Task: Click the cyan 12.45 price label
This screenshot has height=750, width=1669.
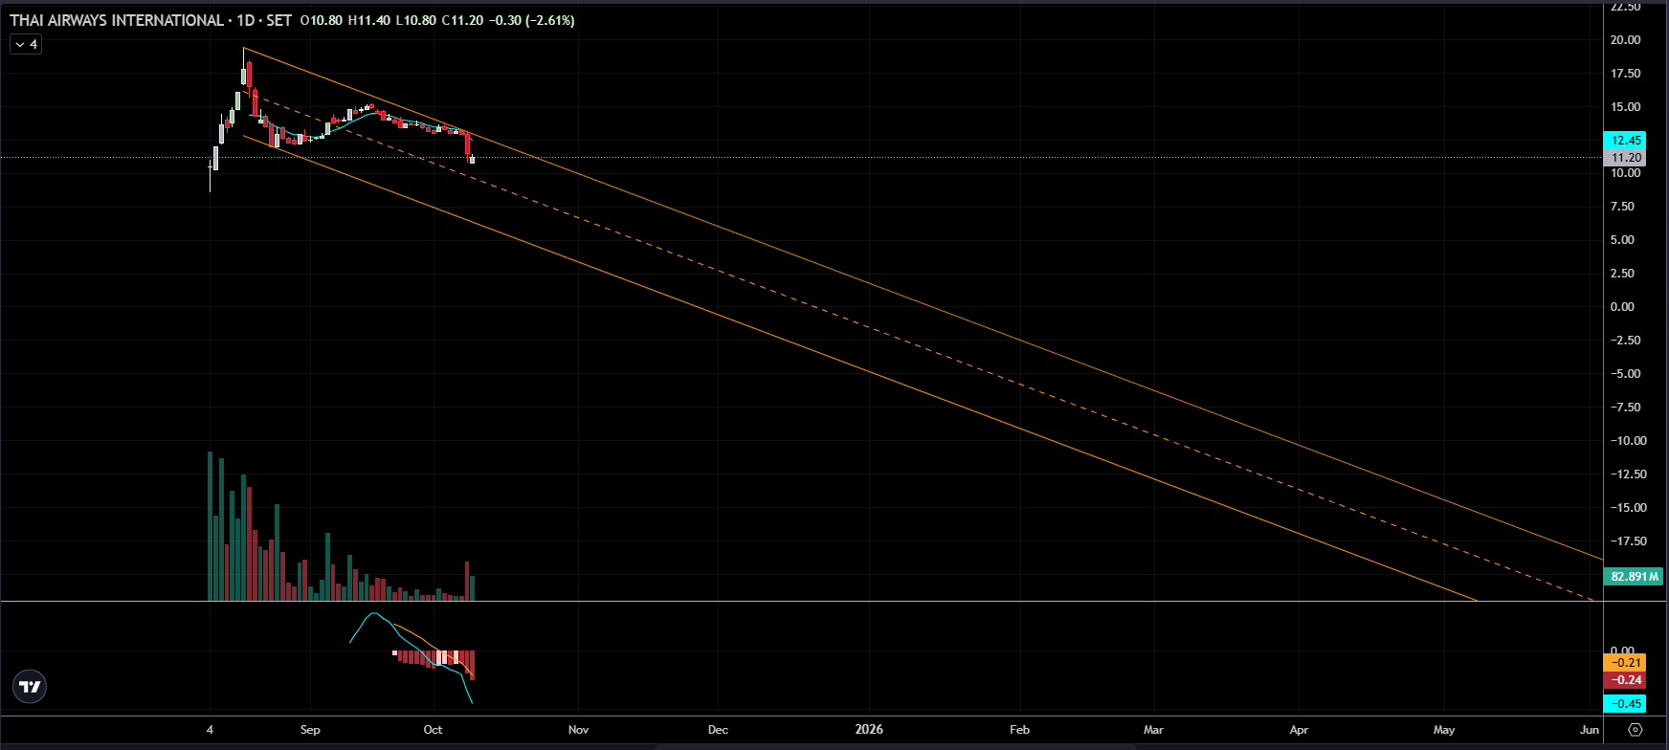Action: [1626, 140]
